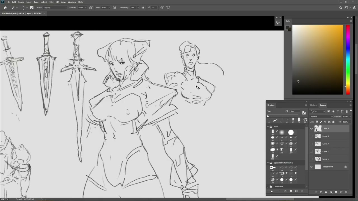Expand the Landscape brush group

click(268, 186)
